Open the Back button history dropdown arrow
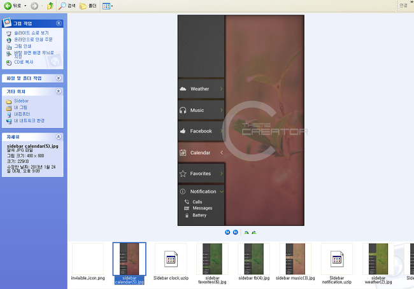Screen dimensions: 414x289 tap(25, 6)
